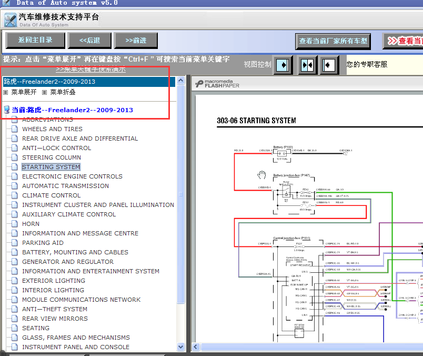Open INFORMATION AND MESSAGE CENTRE
The width and height of the screenshot is (423, 356).
[80, 233]
